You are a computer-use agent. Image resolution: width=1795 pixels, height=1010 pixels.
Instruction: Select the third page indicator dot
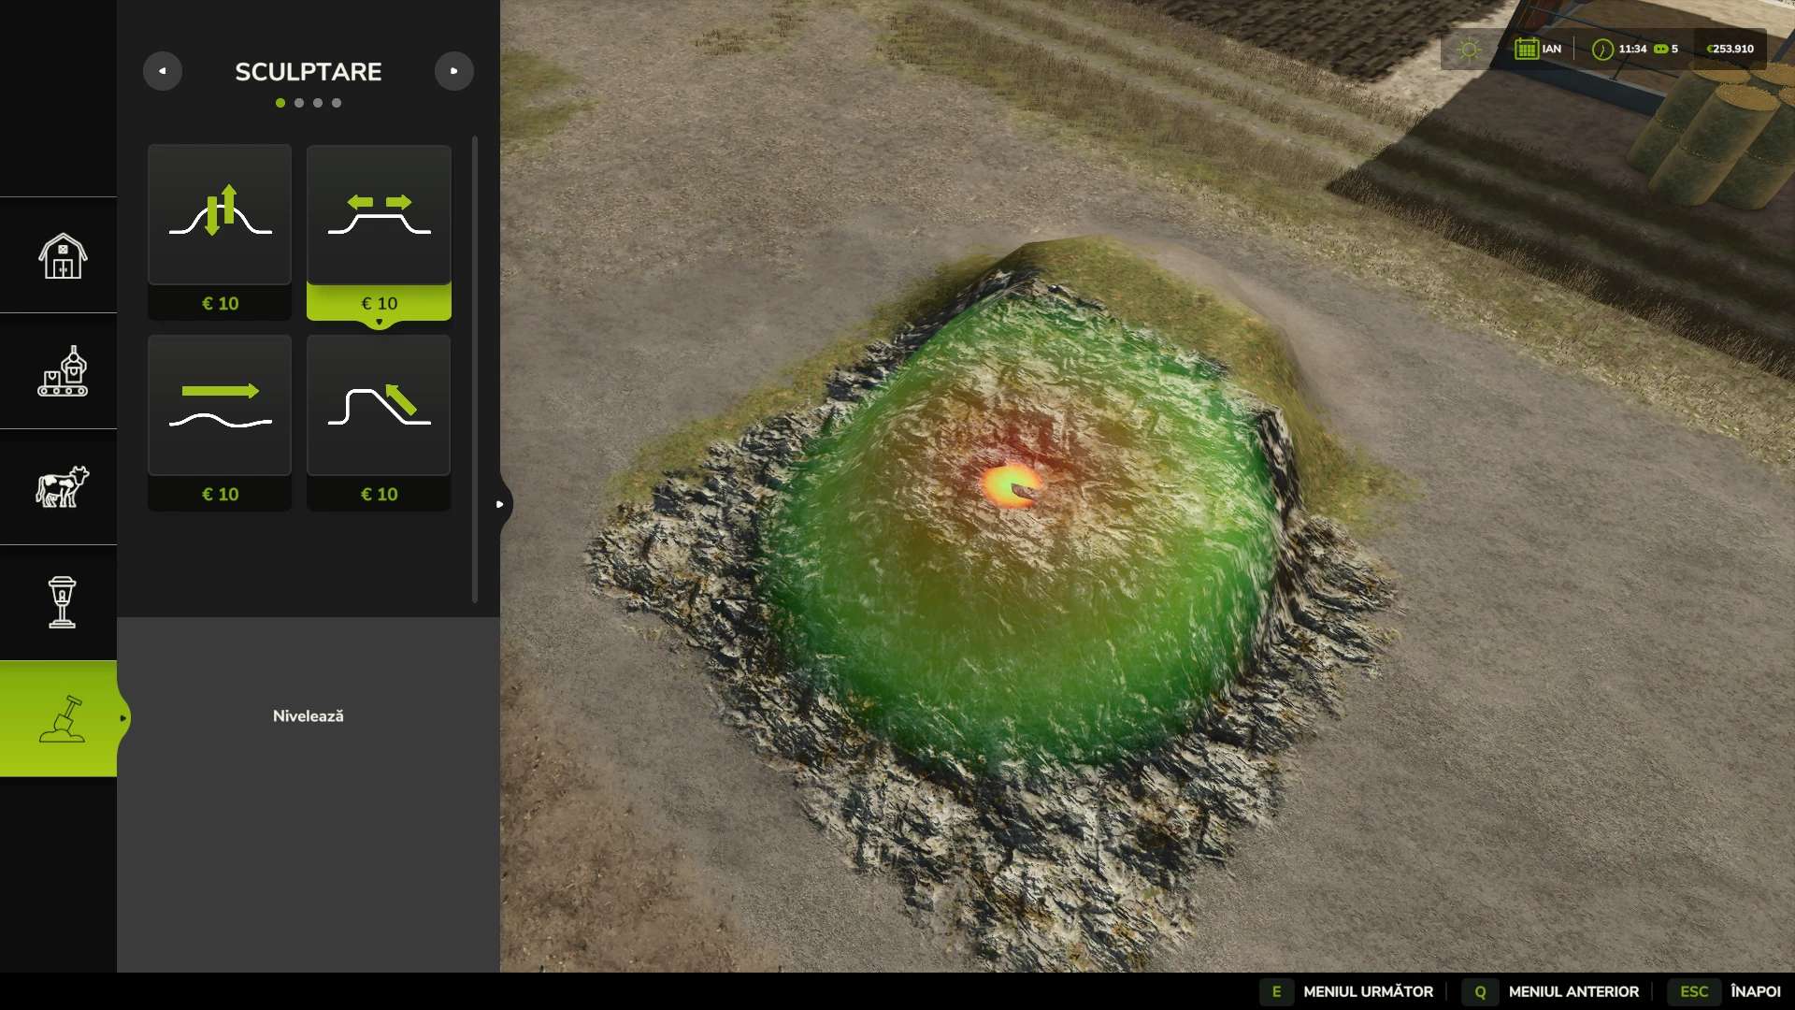[x=318, y=103]
